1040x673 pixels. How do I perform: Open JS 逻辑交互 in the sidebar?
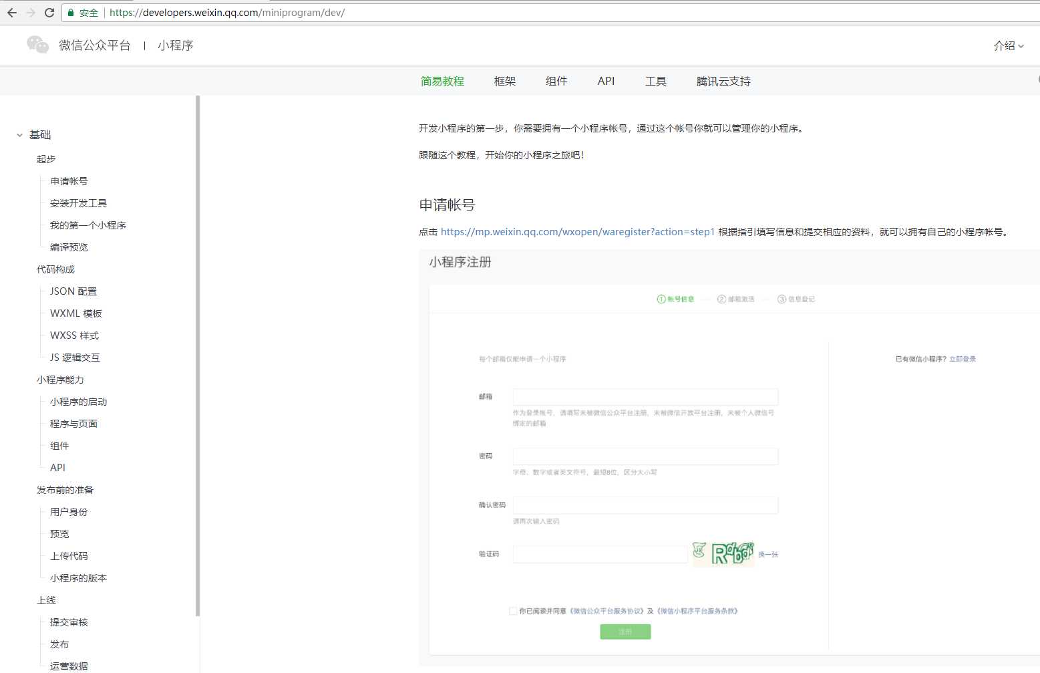(75, 358)
